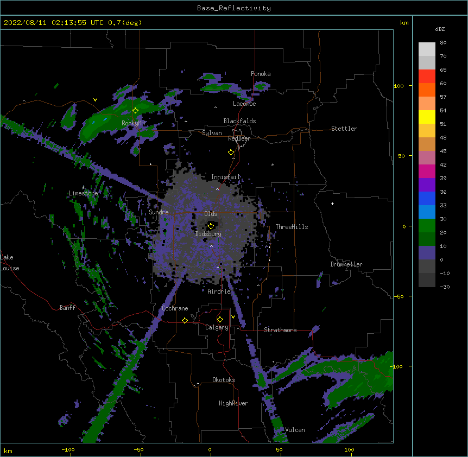Click the RedDeer city label
The width and height of the screenshot is (468, 457).
[239, 138]
